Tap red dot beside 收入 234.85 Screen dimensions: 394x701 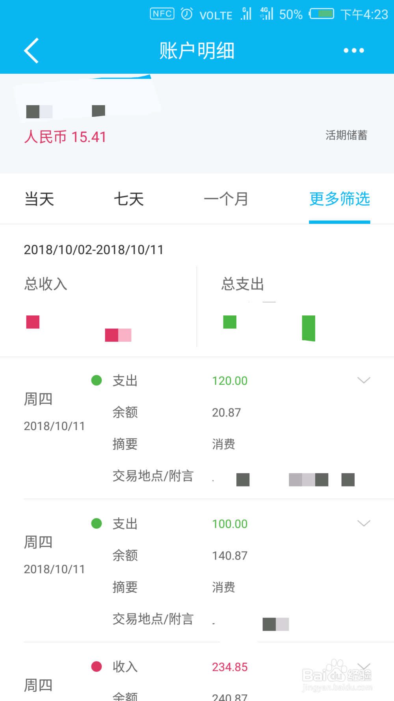click(97, 667)
